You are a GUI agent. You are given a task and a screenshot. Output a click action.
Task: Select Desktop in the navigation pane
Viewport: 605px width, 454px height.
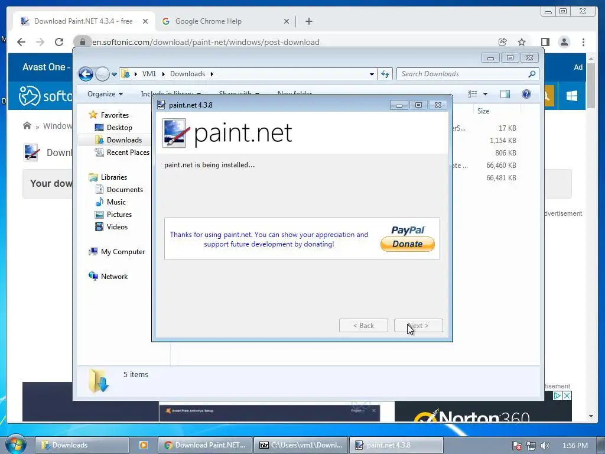119,128
